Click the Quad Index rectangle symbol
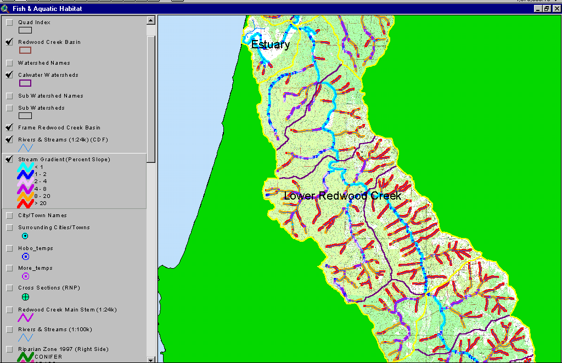The width and height of the screenshot is (562, 363). pyautogui.click(x=25, y=30)
